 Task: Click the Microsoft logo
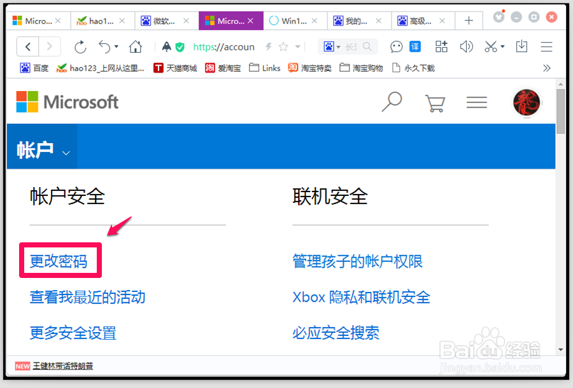point(67,102)
